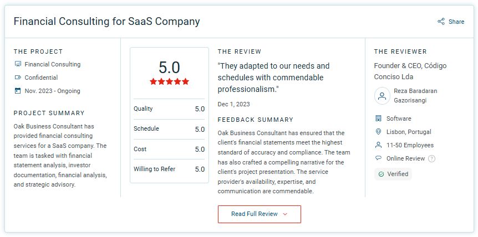Click the 5.0 overall rating score
This screenshot has height=237, width=478.
tap(169, 67)
